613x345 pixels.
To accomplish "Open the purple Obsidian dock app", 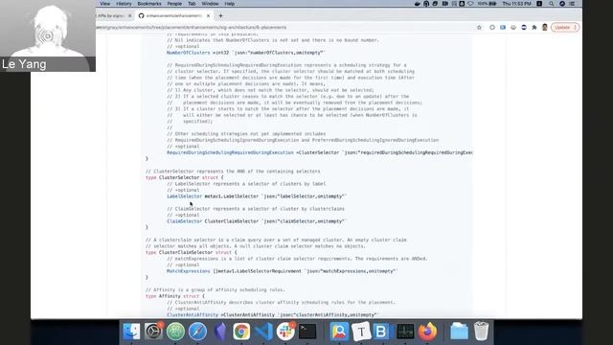I will [220, 332].
